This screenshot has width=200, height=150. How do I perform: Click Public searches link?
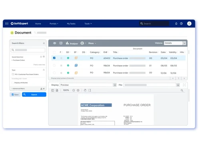click(x=39, y=65)
